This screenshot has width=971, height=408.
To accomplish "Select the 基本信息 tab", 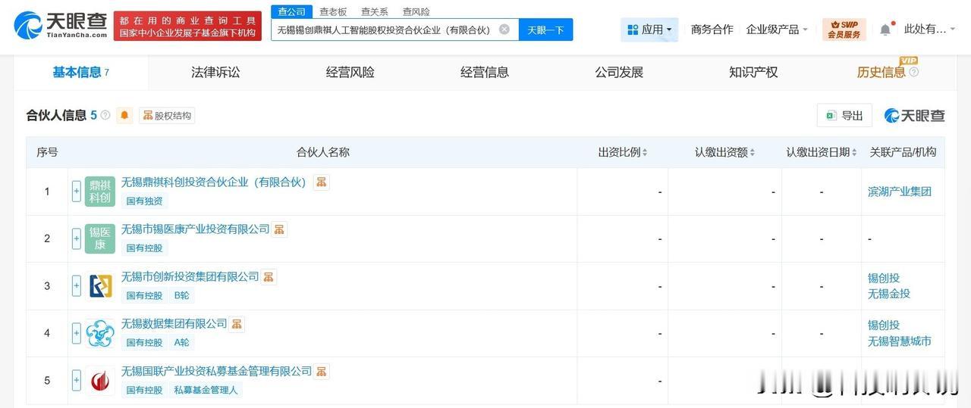I will [x=80, y=73].
